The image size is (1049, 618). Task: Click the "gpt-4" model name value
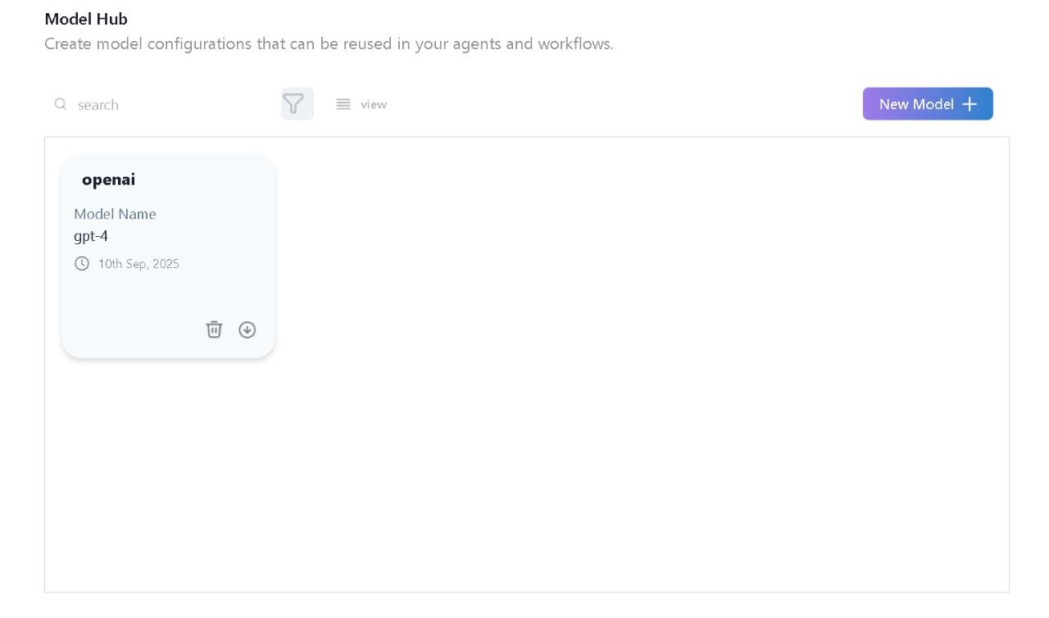click(x=91, y=236)
